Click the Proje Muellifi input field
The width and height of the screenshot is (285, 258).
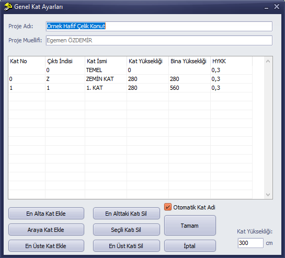[x=159, y=41]
